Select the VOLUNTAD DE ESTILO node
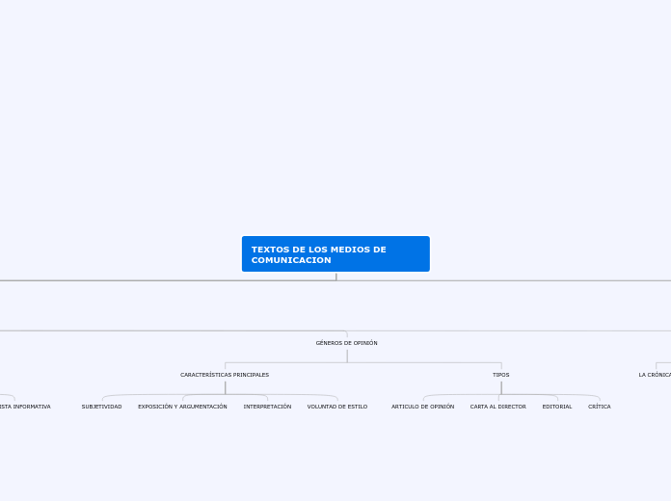 (x=337, y=407)
